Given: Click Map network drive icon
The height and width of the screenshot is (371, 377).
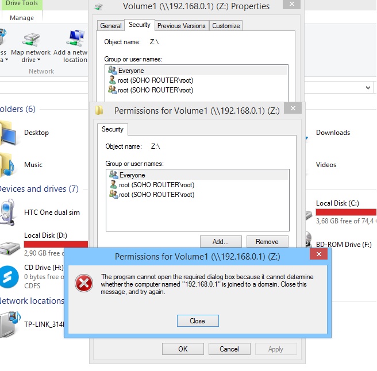Looking at the screenshot, I should (31, 40).
